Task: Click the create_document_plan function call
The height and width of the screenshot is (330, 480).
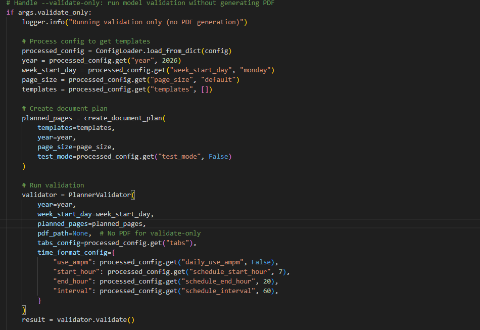Action: pyautogui.click(x=123, y=118)
